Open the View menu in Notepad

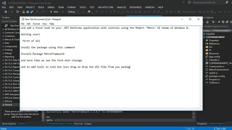(x=45, y=24)
